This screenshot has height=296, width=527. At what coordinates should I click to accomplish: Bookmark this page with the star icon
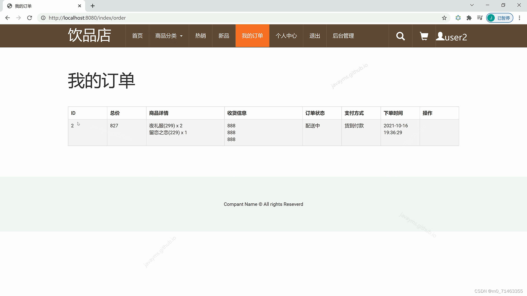click(444, 18)
